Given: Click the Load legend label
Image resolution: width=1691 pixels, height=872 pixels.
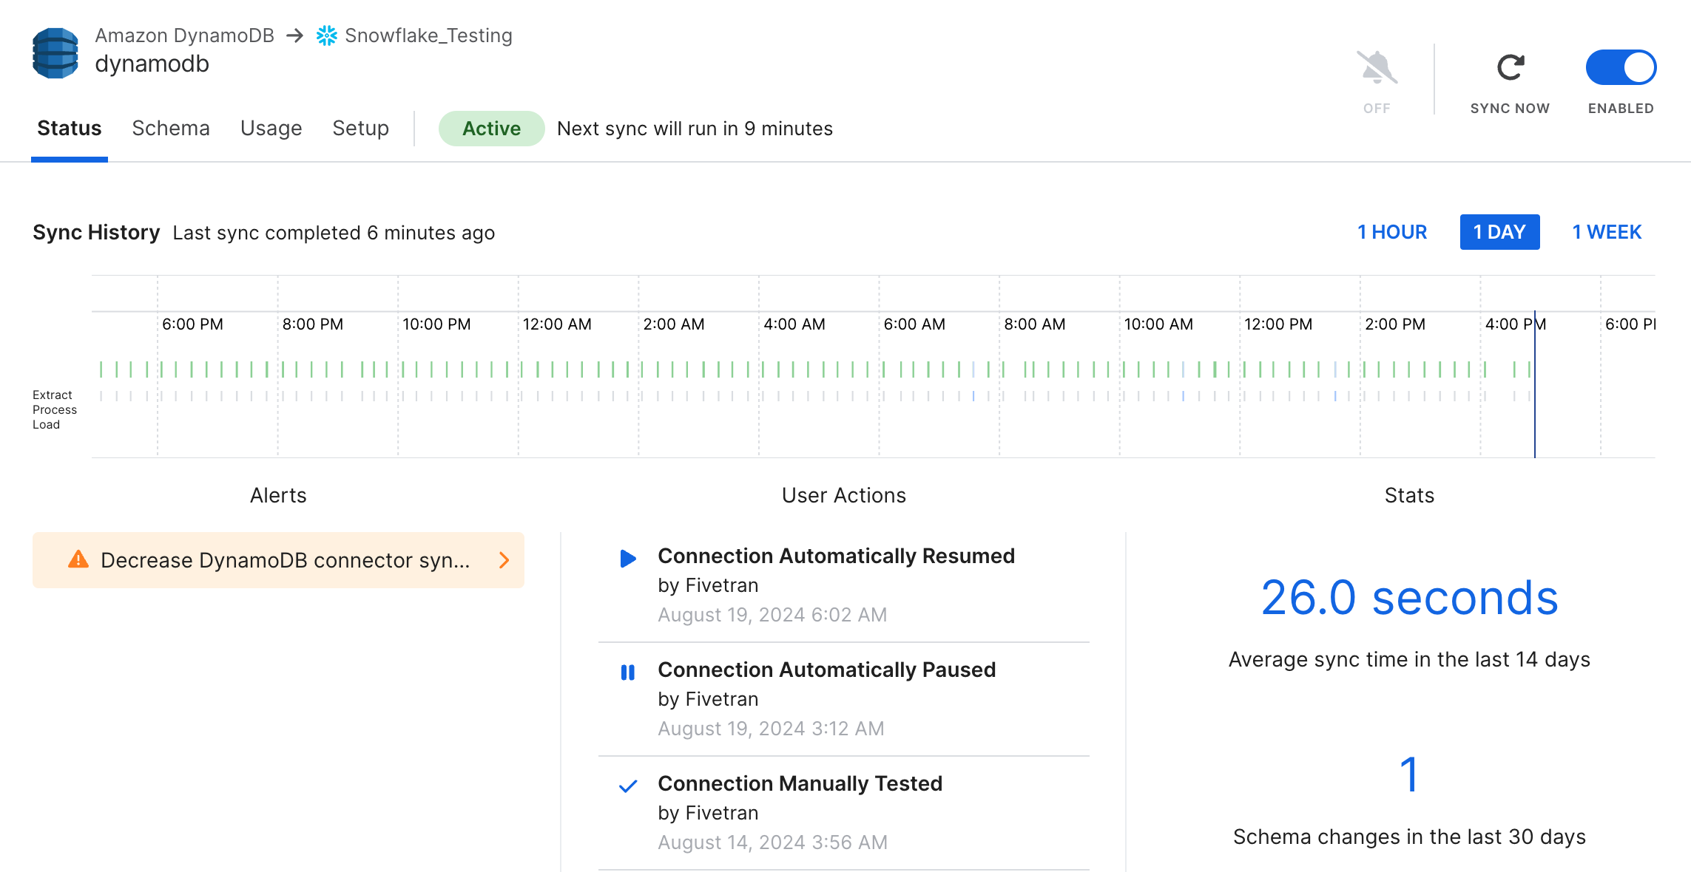Looking at the screenshot, I should [46, 424].
